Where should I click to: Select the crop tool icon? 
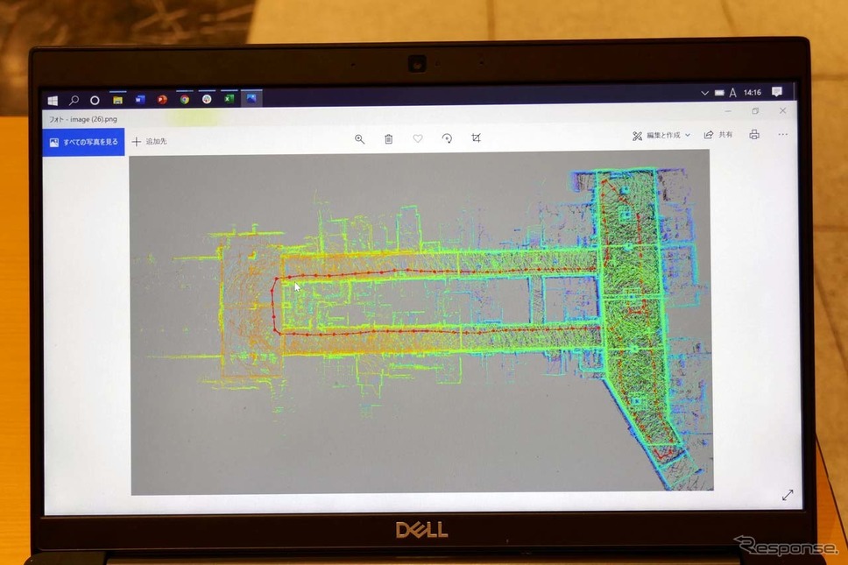[x=476, y=138]
